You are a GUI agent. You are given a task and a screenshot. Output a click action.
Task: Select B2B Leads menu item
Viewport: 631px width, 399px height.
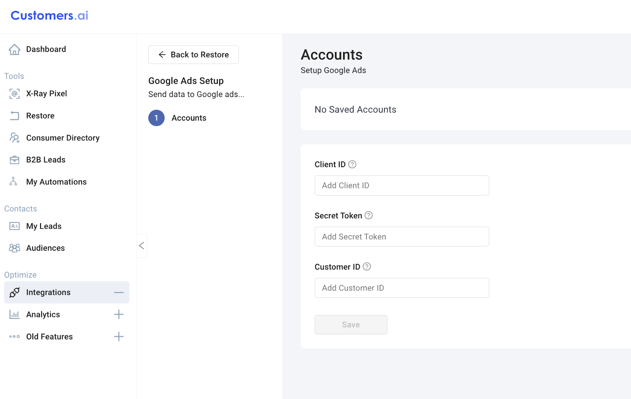[46, 160]
